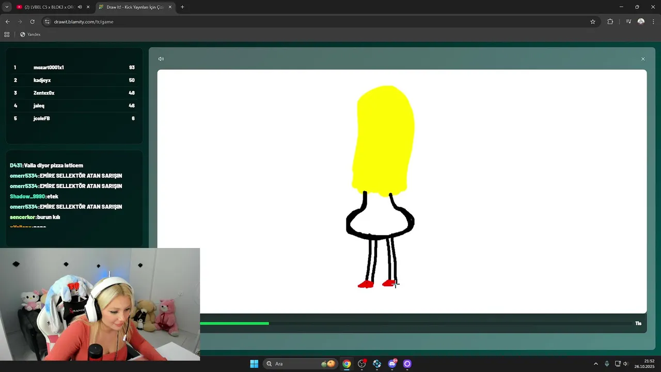This screenshot has width=661, height=372.
Task: Click the microphone tray icon
Action: pyautogui.click(x=607, y=364)
